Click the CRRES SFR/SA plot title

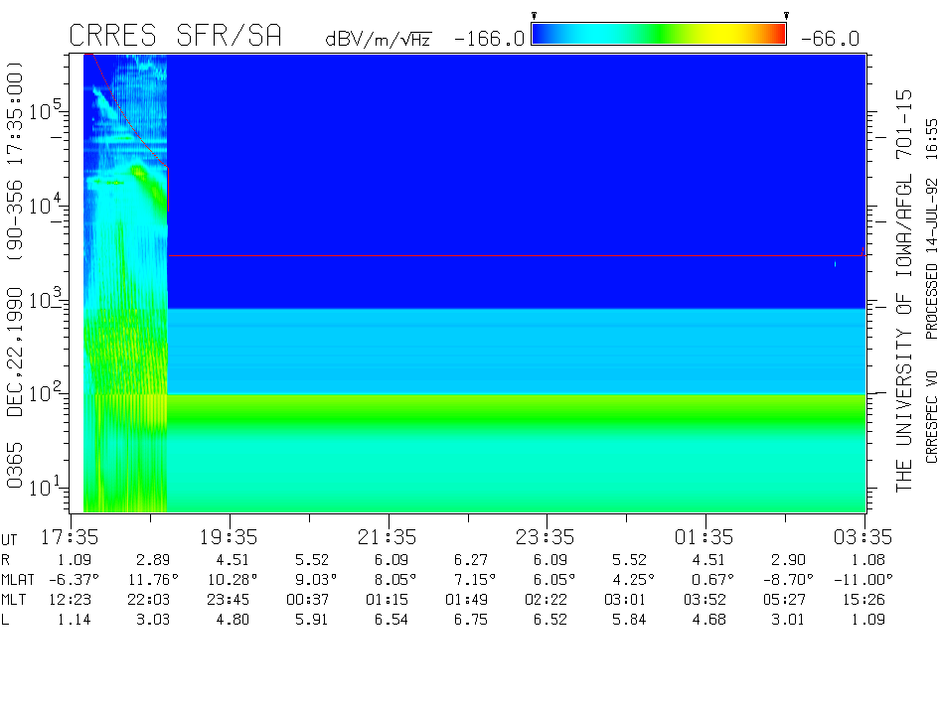point(175,37)
